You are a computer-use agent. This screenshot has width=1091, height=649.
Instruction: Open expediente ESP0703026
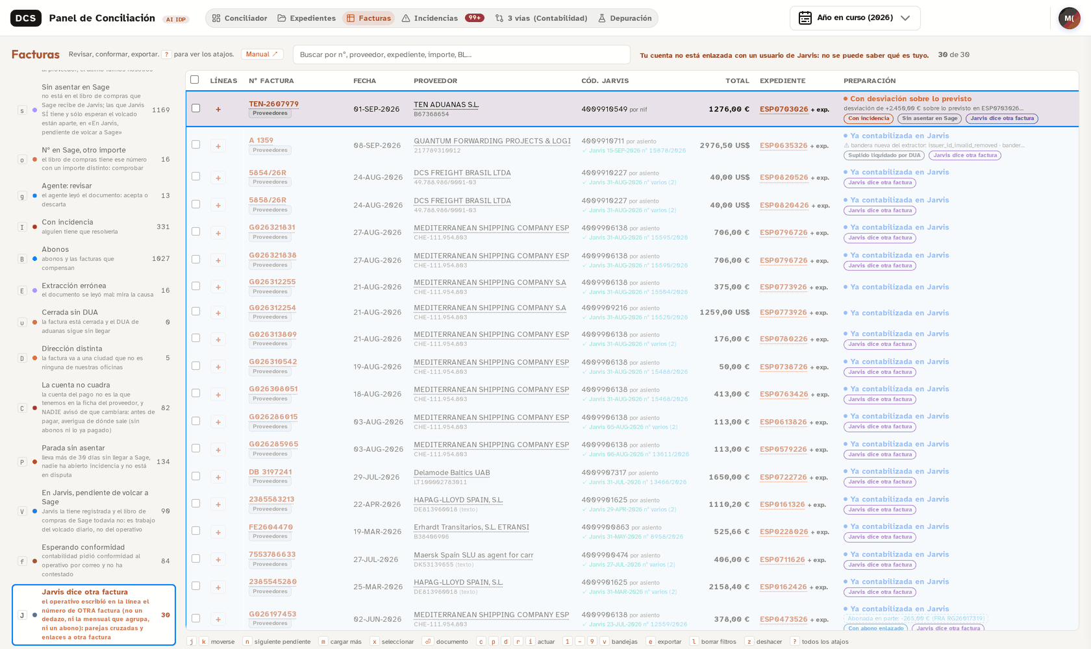pos(784,109)
